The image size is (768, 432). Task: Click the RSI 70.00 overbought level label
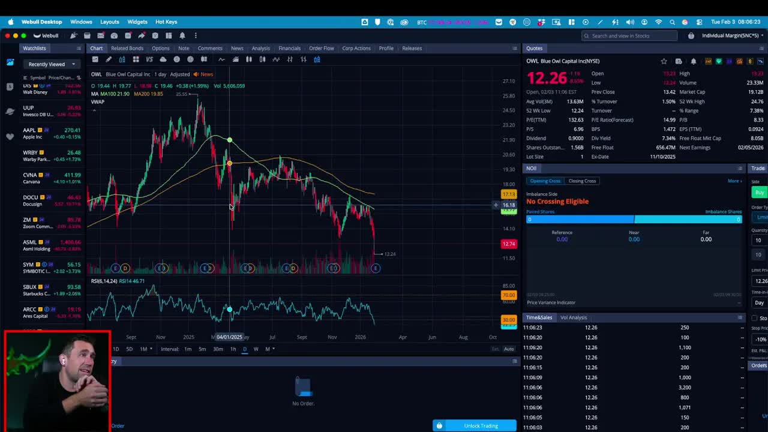click(509, 295)
